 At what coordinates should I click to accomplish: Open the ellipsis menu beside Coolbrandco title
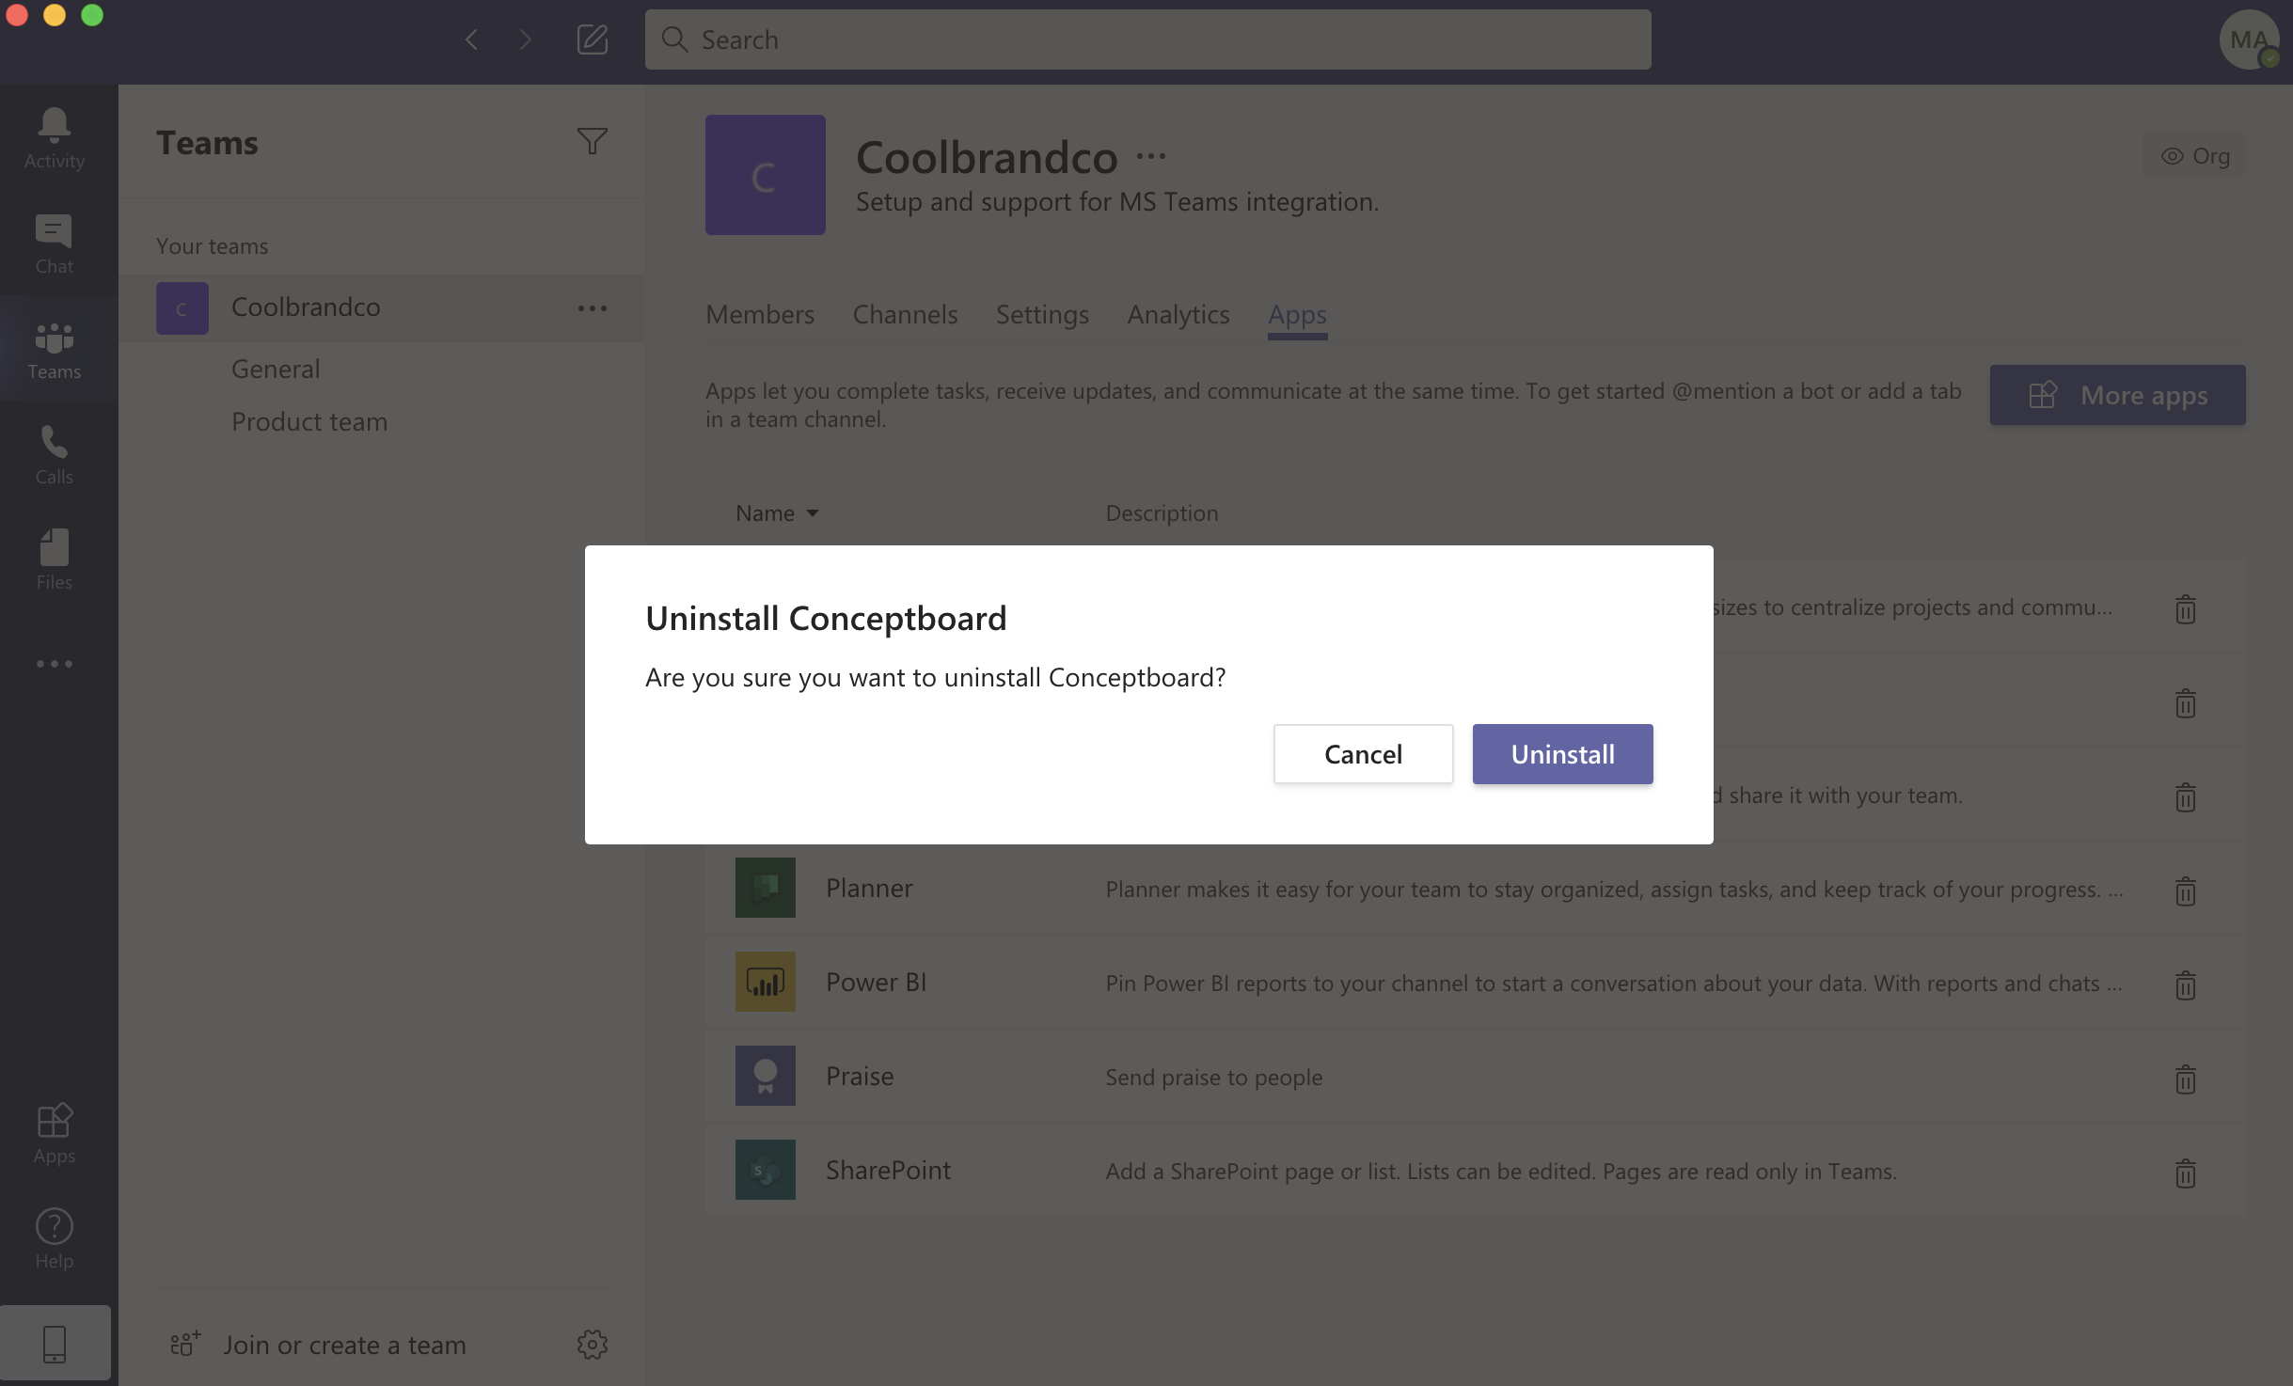coord(1150,157)
